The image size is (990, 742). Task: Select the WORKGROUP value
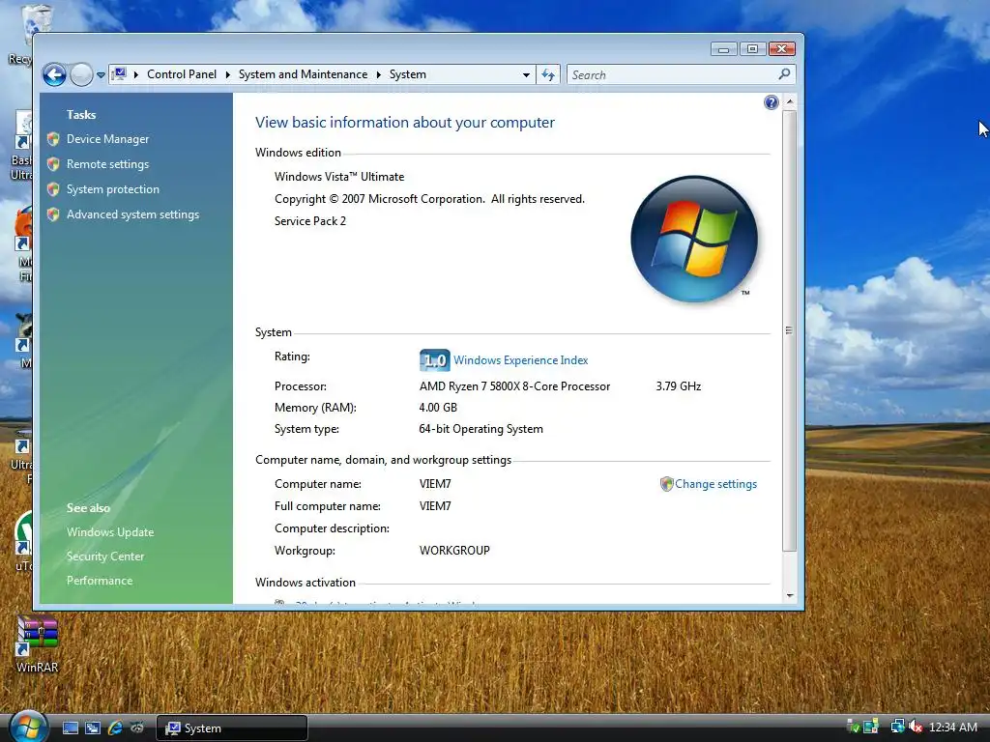tap(454, 550)
